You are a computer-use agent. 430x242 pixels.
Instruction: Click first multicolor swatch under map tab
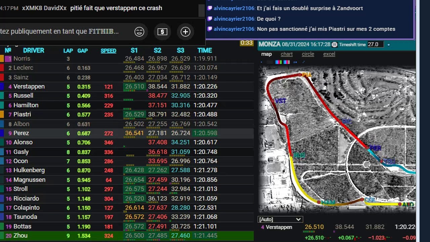[278, 62]
